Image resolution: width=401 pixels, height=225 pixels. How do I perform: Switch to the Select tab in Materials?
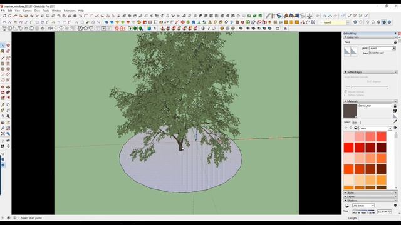pos(347,122)
